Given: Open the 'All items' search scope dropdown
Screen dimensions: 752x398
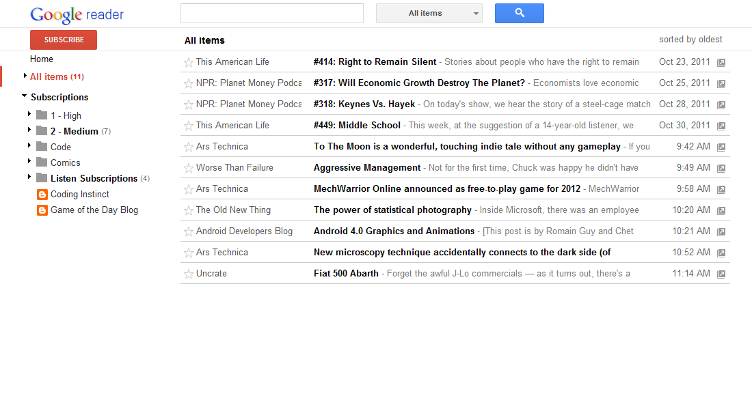Looking at the screenshot, I should (429, 14).
